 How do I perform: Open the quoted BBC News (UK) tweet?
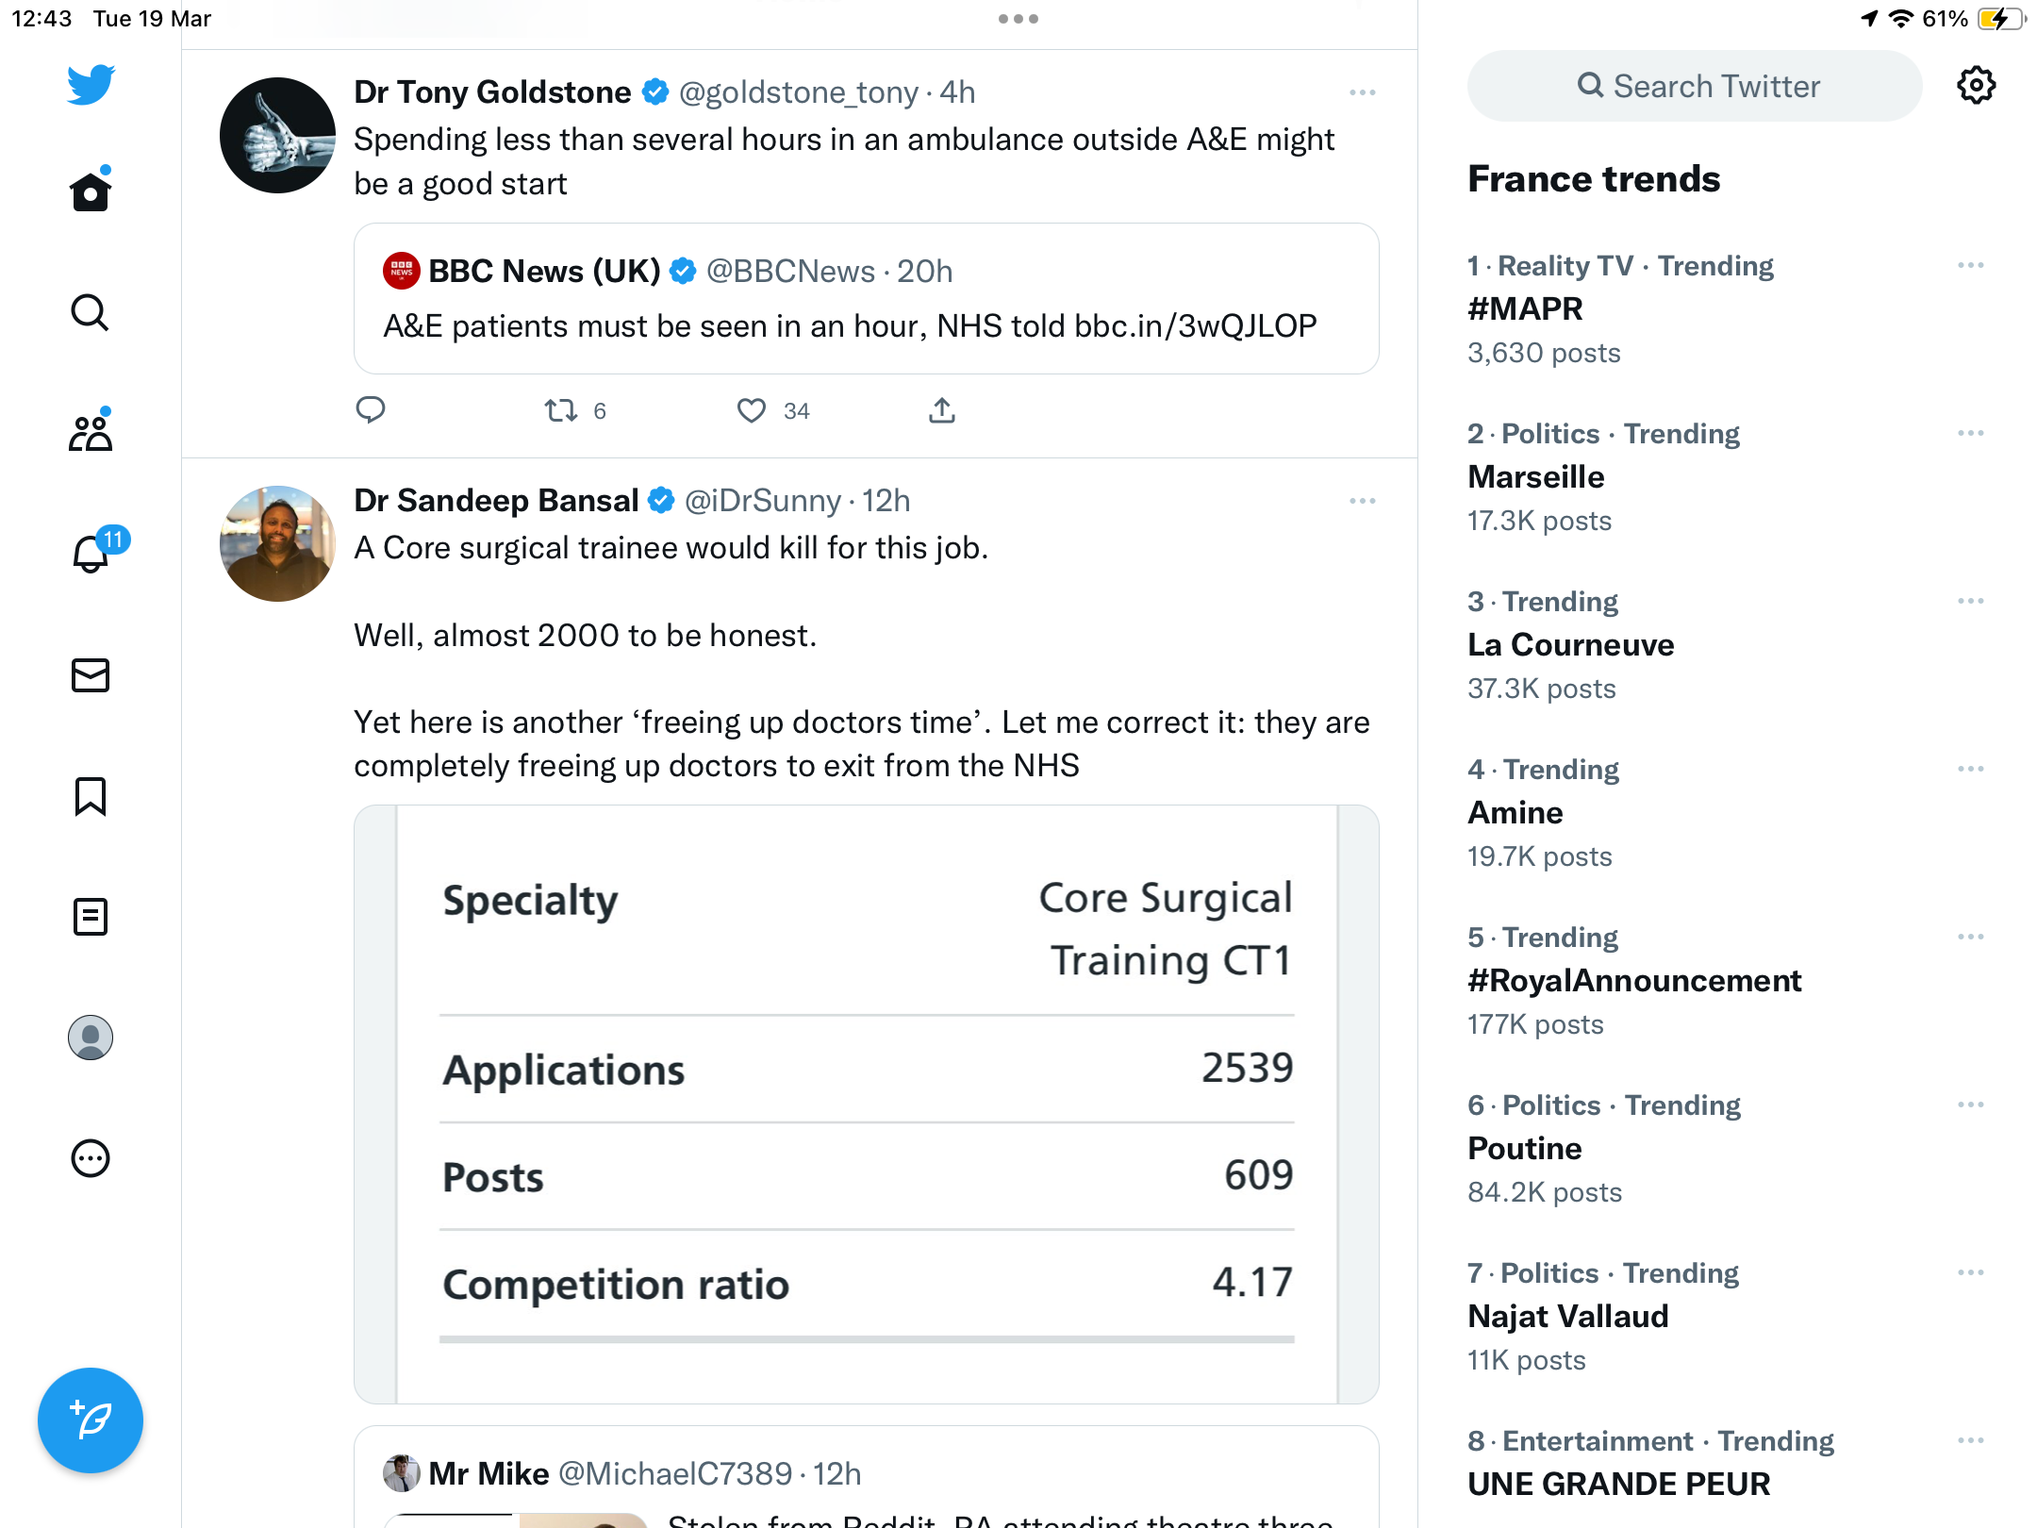(866, 298)
